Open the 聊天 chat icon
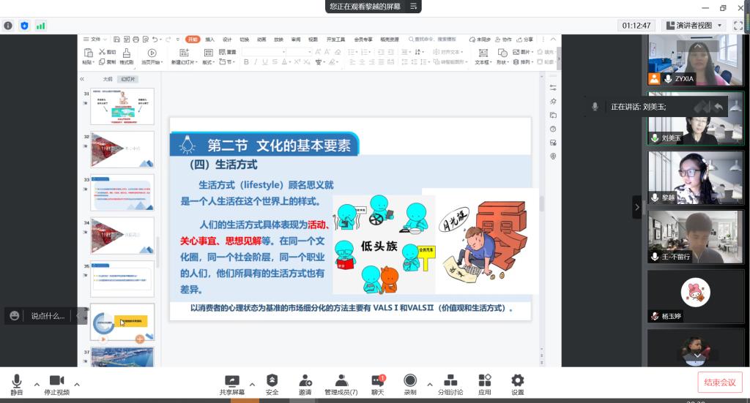Image resolution: width=750 pixels, height=403 pixels. click(x=377, y=383)
